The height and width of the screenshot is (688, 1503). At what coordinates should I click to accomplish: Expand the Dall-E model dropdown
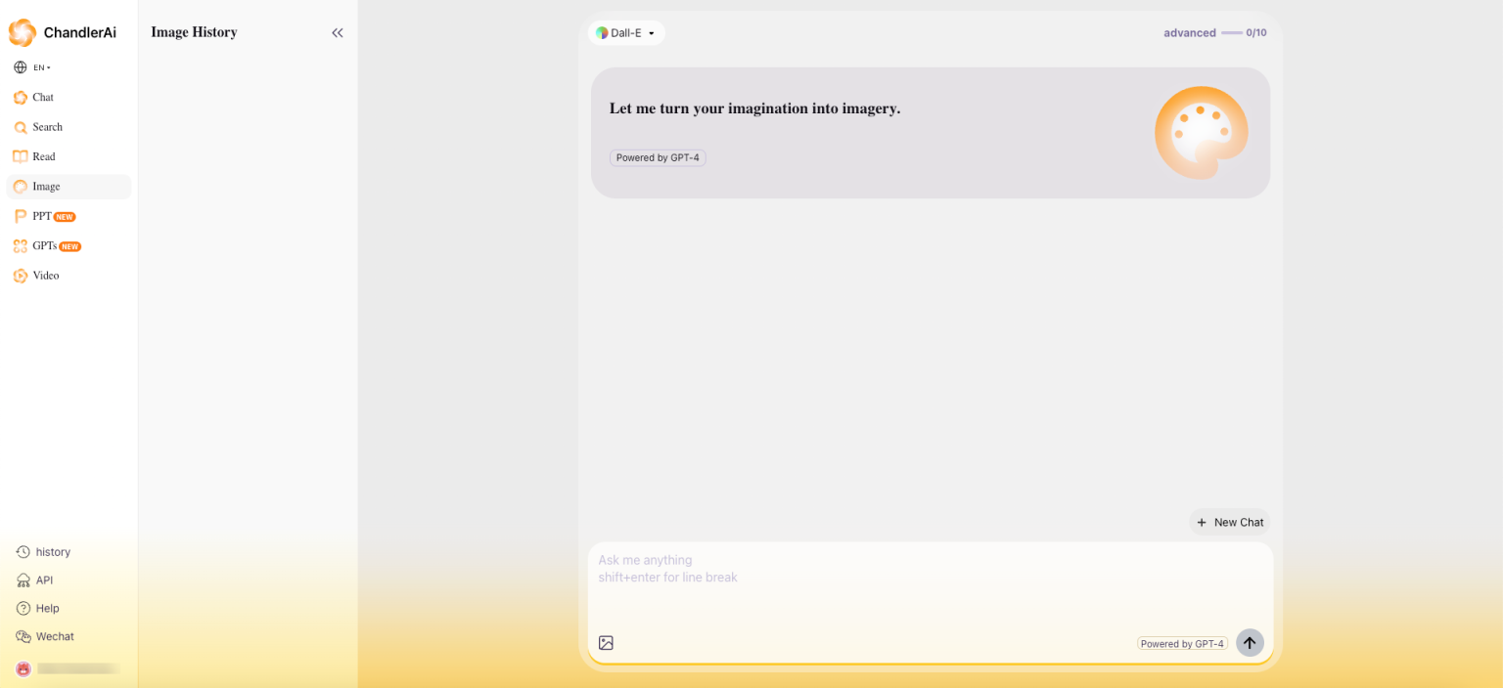(626, 33)
